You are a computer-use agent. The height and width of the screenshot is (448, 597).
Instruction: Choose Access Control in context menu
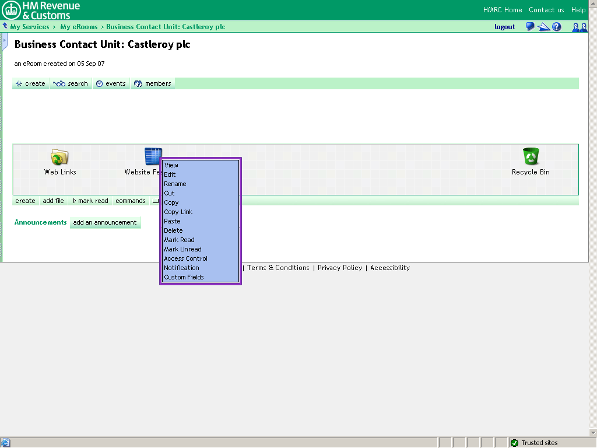(185, 258)
